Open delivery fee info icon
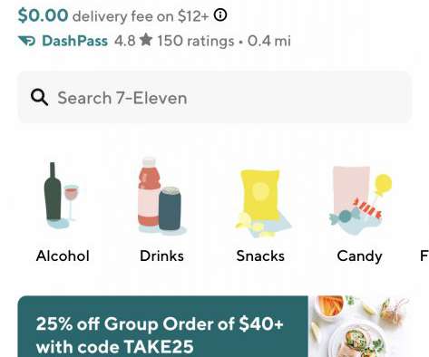Viewport: 429px width, 357px height. tap(220, 14)
